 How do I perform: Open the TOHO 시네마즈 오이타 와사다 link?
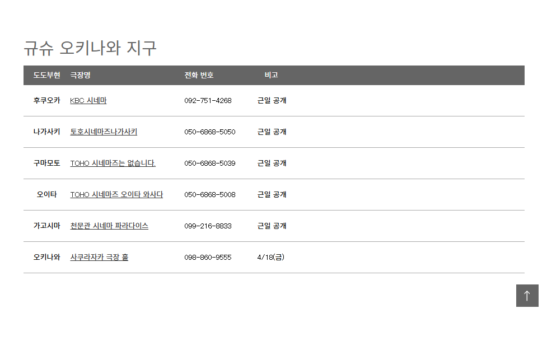(x=116, y=195)
